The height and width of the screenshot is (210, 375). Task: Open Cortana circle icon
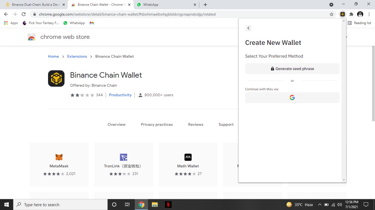[x=114, y=204]
